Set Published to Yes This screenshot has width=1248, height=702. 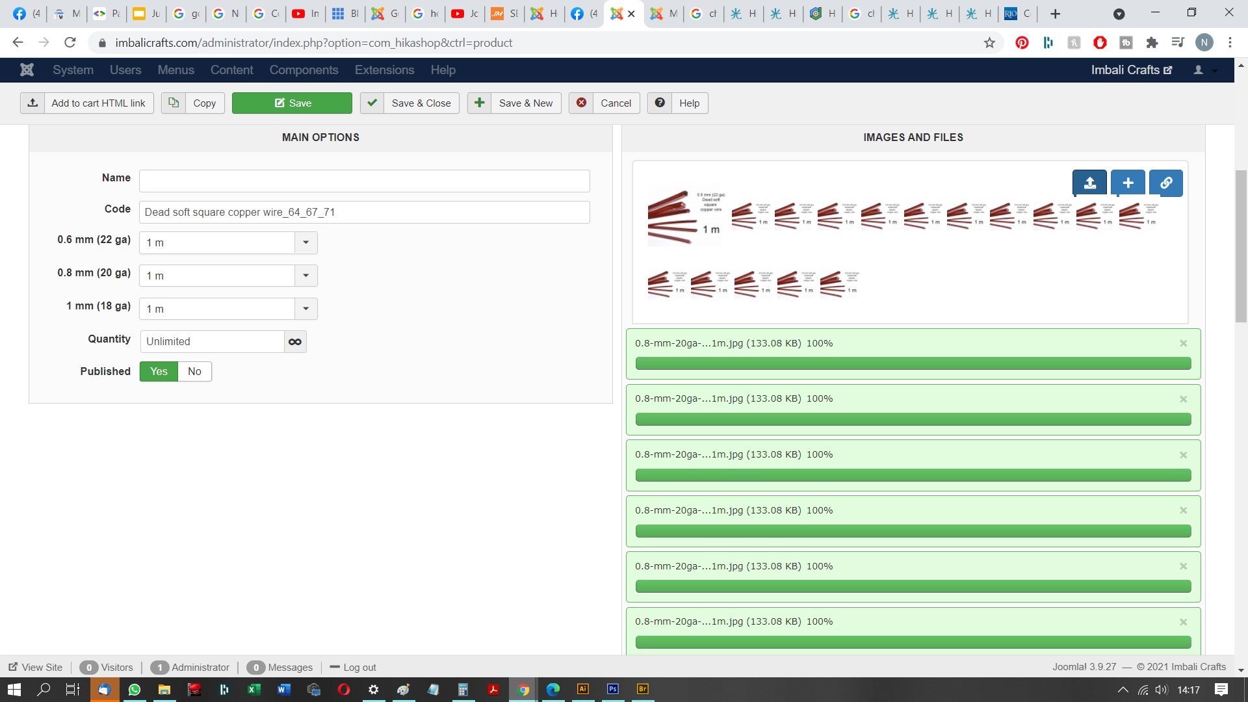click(x=159, y=372)
